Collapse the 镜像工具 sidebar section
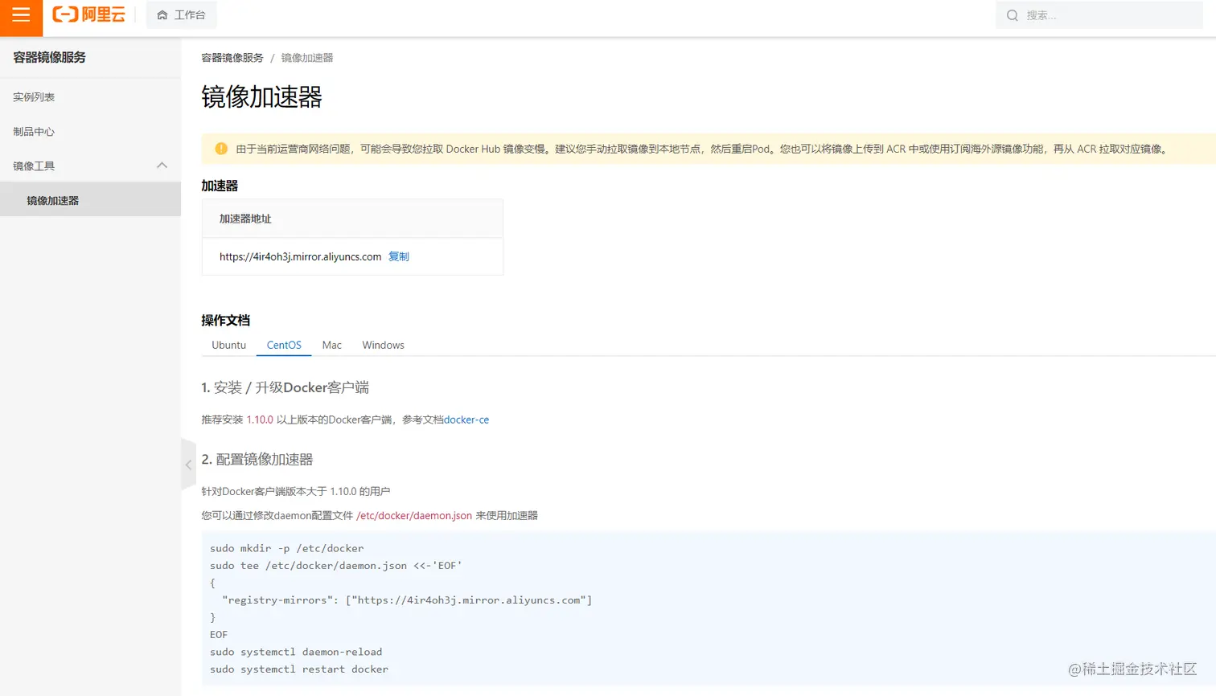Screen dimensions: 1216x696 (x=162, y=166)
